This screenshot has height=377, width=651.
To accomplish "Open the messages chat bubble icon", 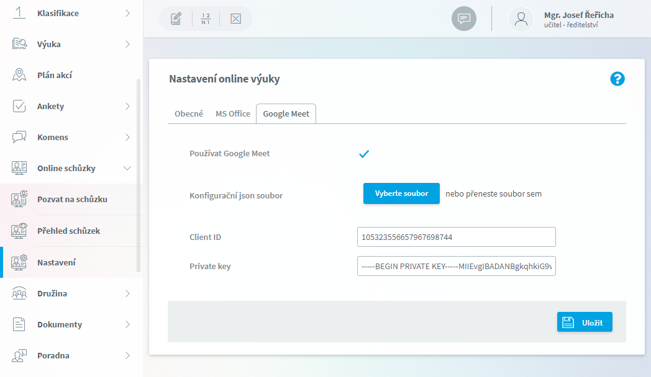I will pyautogui.click(x=464, y=19).
